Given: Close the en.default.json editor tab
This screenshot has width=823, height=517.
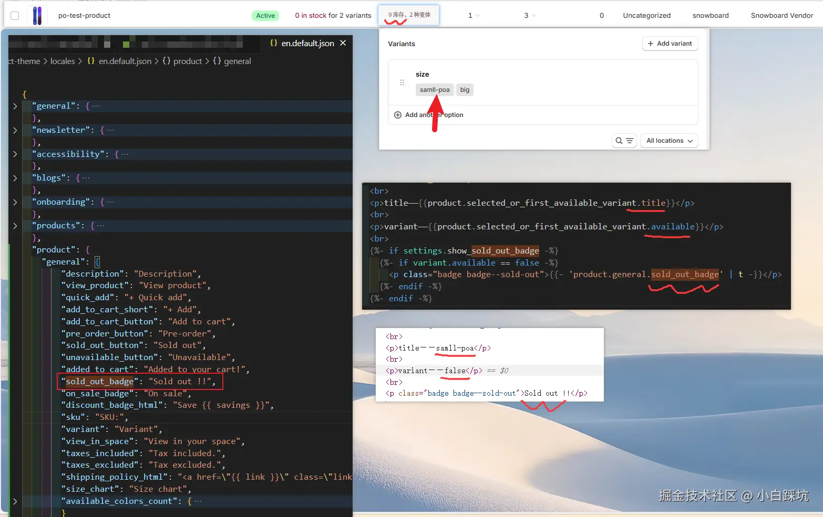Looking at the screenshot, I should [x=343, y=43].
